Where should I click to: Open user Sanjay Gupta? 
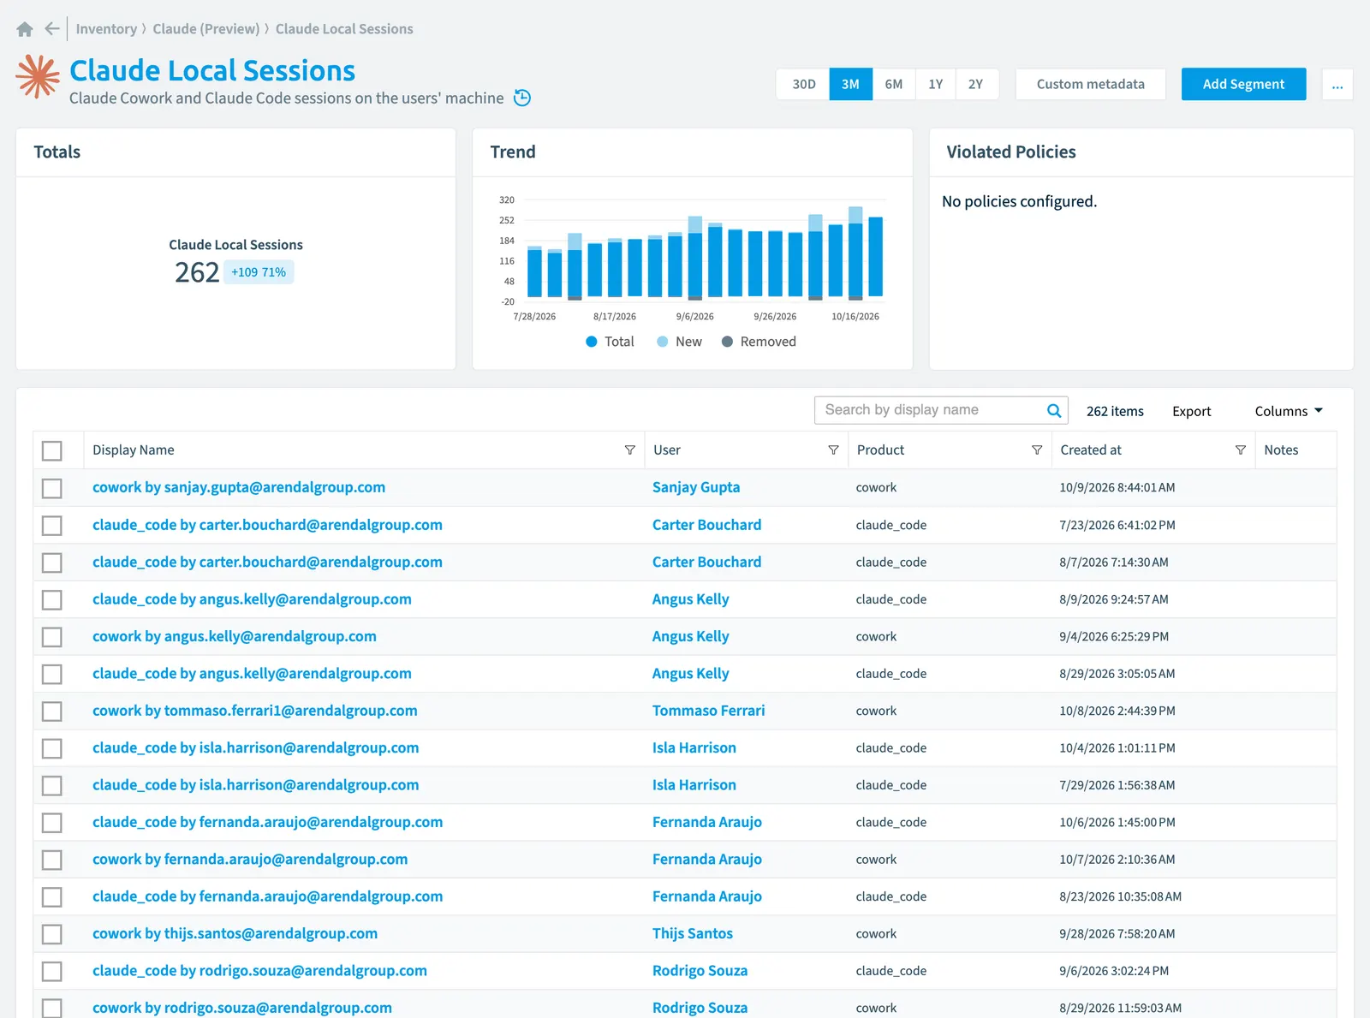pyautogui.click(x=696, y=487)
